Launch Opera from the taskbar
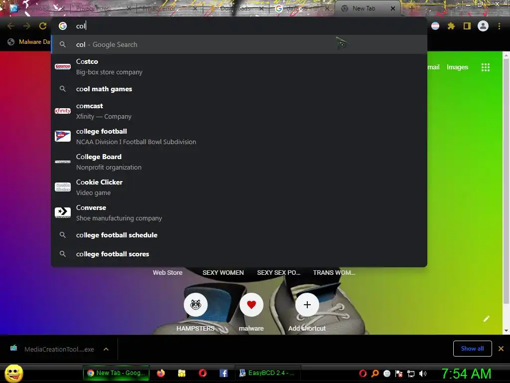The image size is (510, 383). click(203, 373)
